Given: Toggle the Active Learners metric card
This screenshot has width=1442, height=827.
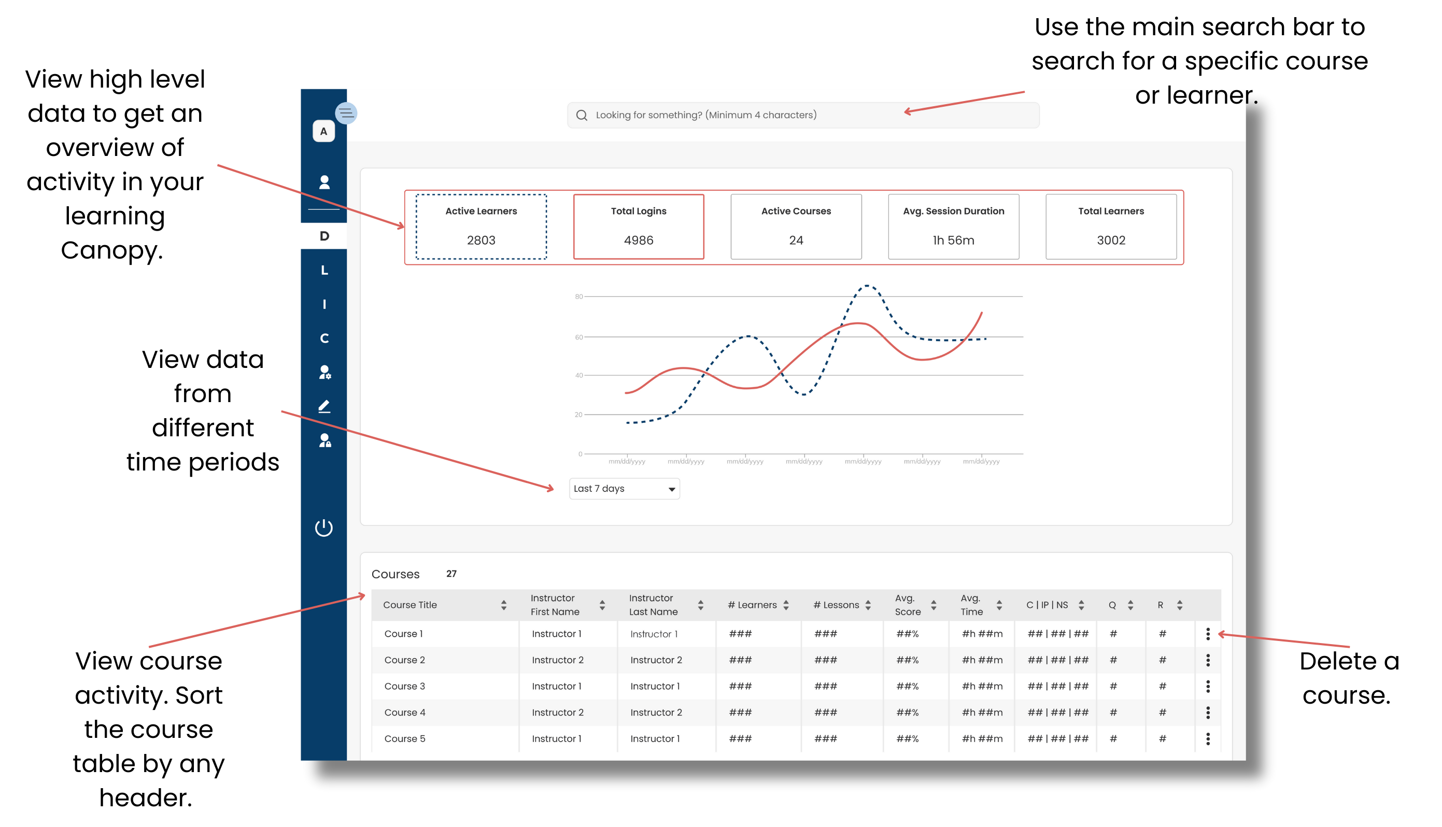Looking at the screenshot, I should [480, 226].
